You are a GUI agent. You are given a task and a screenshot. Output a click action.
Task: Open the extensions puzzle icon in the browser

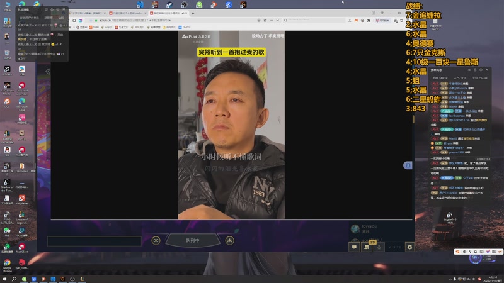(369, 20)
